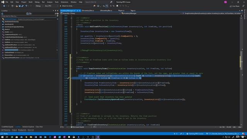Click the Spade filter text field

(x=29, y=16)
